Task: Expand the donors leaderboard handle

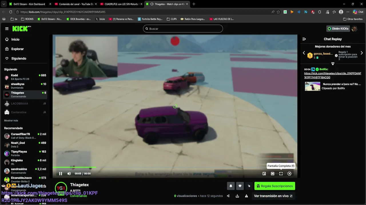Action: click(x=333, y=63)
